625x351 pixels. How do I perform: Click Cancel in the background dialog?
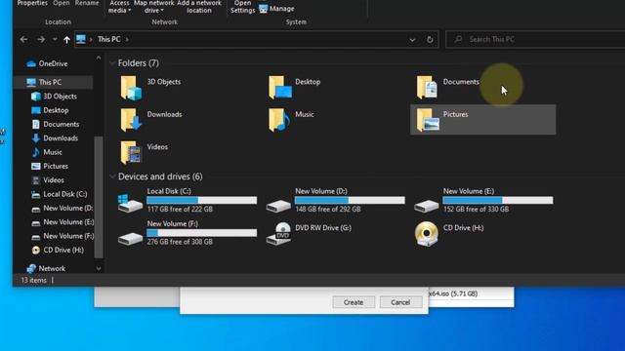pyautogui.click(x=400, y=302)
